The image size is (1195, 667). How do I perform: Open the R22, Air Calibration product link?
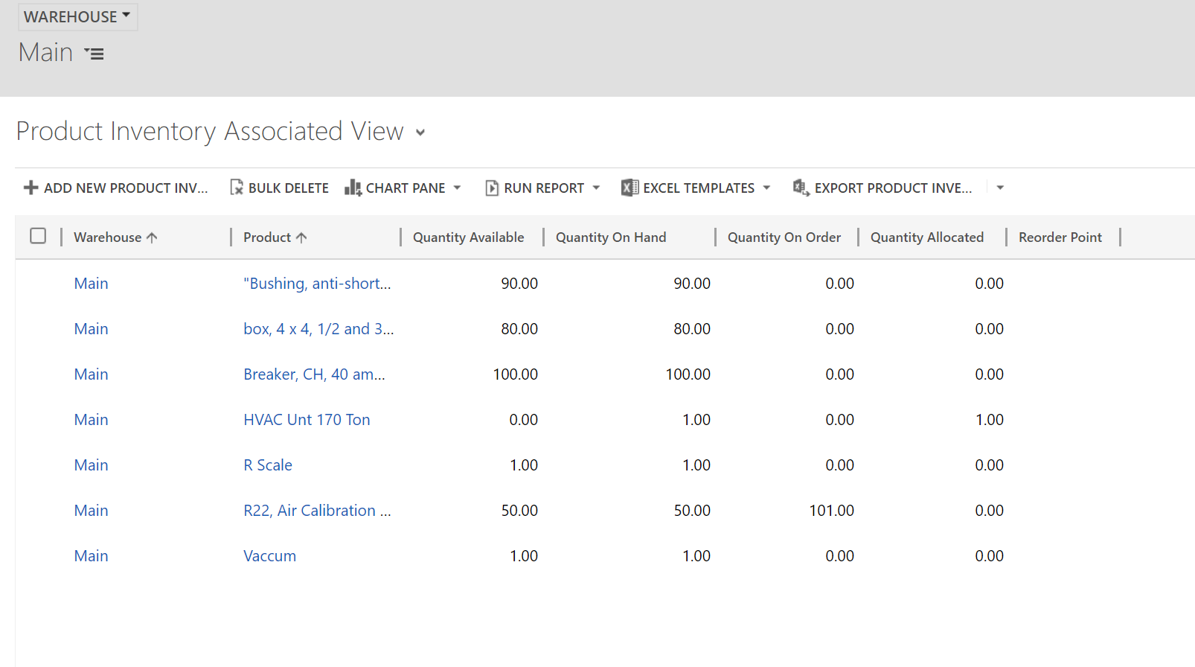tap(316, 511)
